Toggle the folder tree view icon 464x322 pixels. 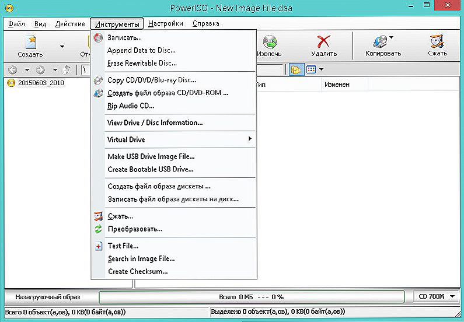pos(296,70)
